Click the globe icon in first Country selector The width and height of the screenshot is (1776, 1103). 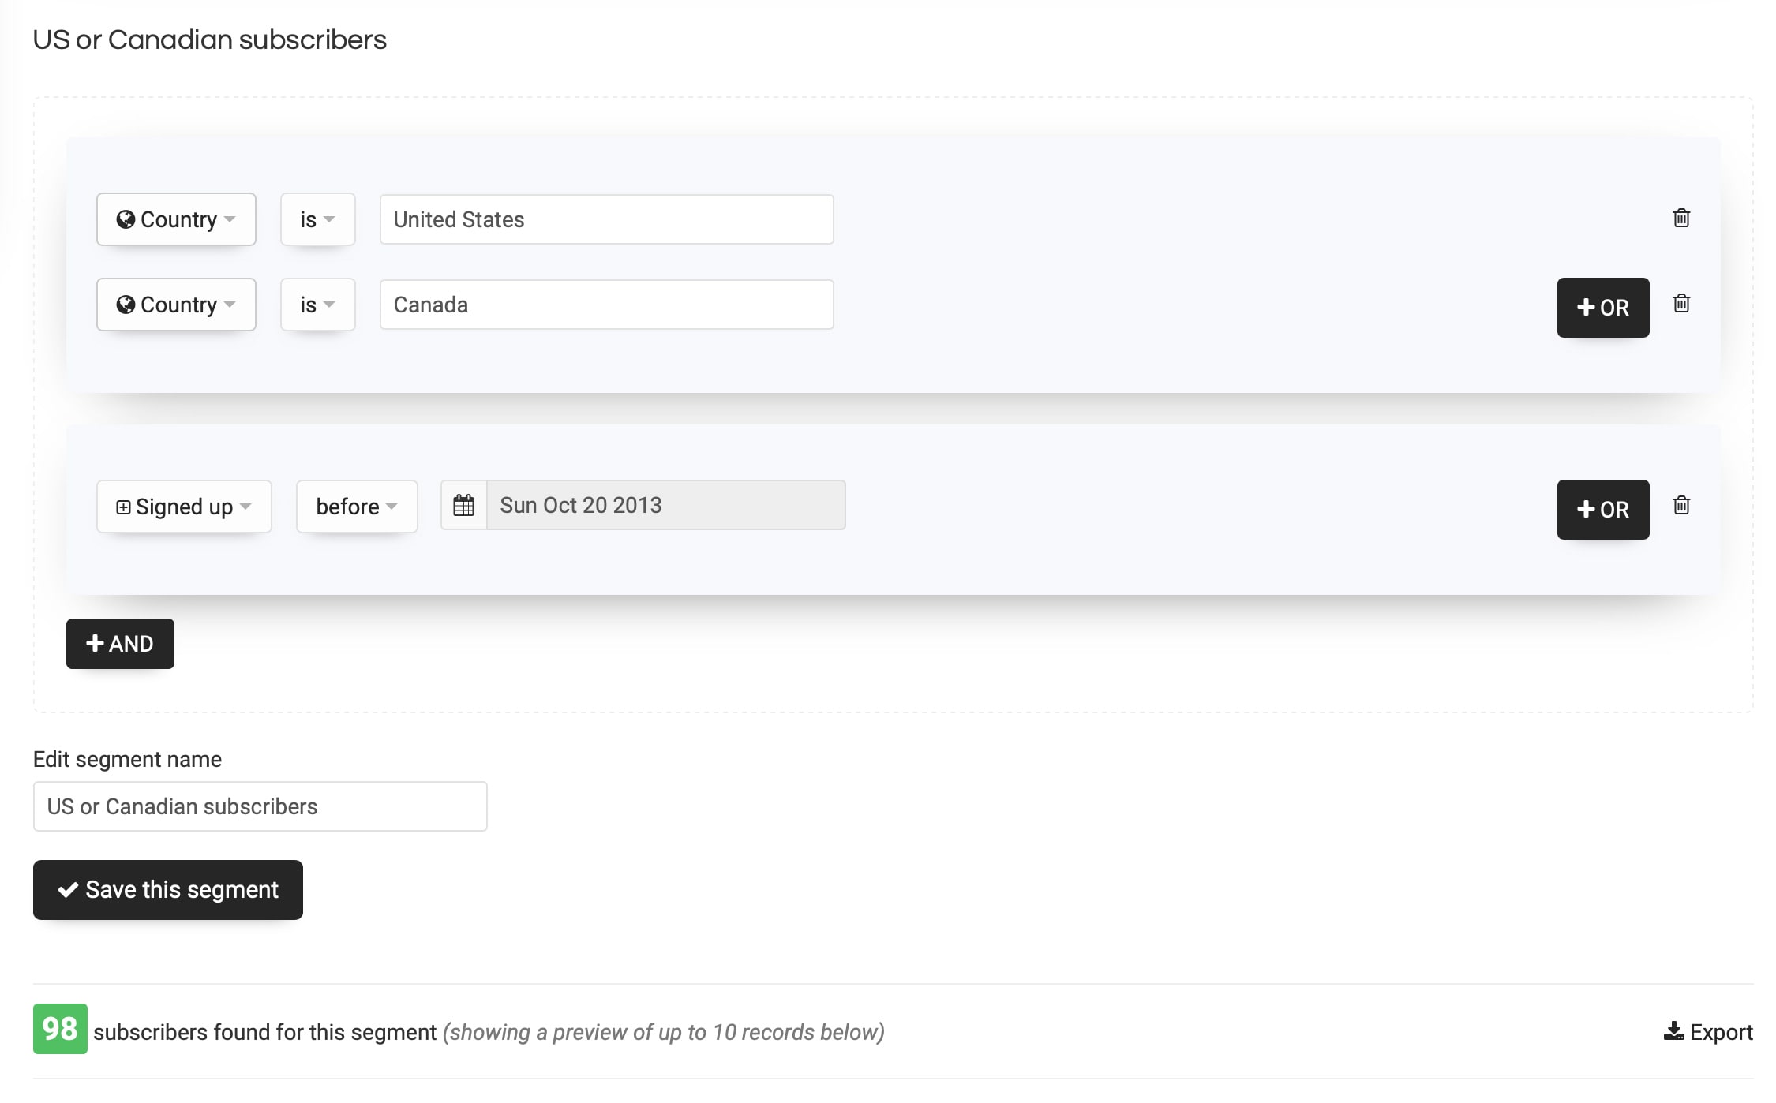(x=125, y=219)
